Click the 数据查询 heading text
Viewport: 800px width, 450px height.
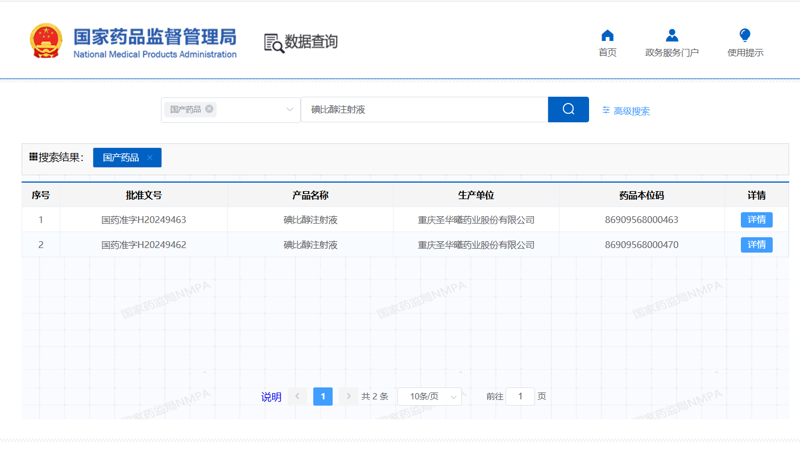tap(311, 42)
